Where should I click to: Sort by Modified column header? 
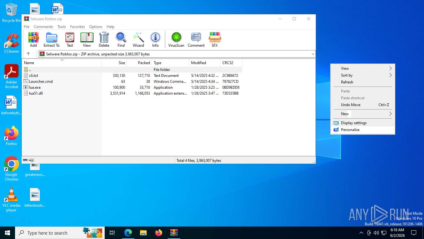coord(205,63)
